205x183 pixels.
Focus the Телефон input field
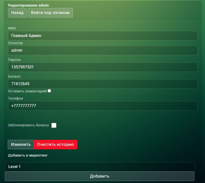[x=103, y=106]
